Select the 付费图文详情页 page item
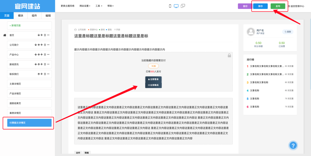The width and height of the screenshot is (311, 156). [x=27, y=123]
